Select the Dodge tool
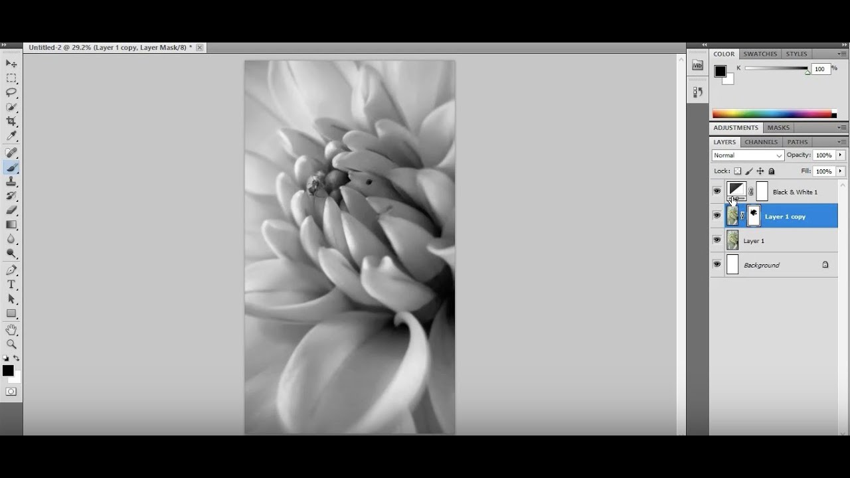This screenshot has width=850, height=478. tap(11, 254)
